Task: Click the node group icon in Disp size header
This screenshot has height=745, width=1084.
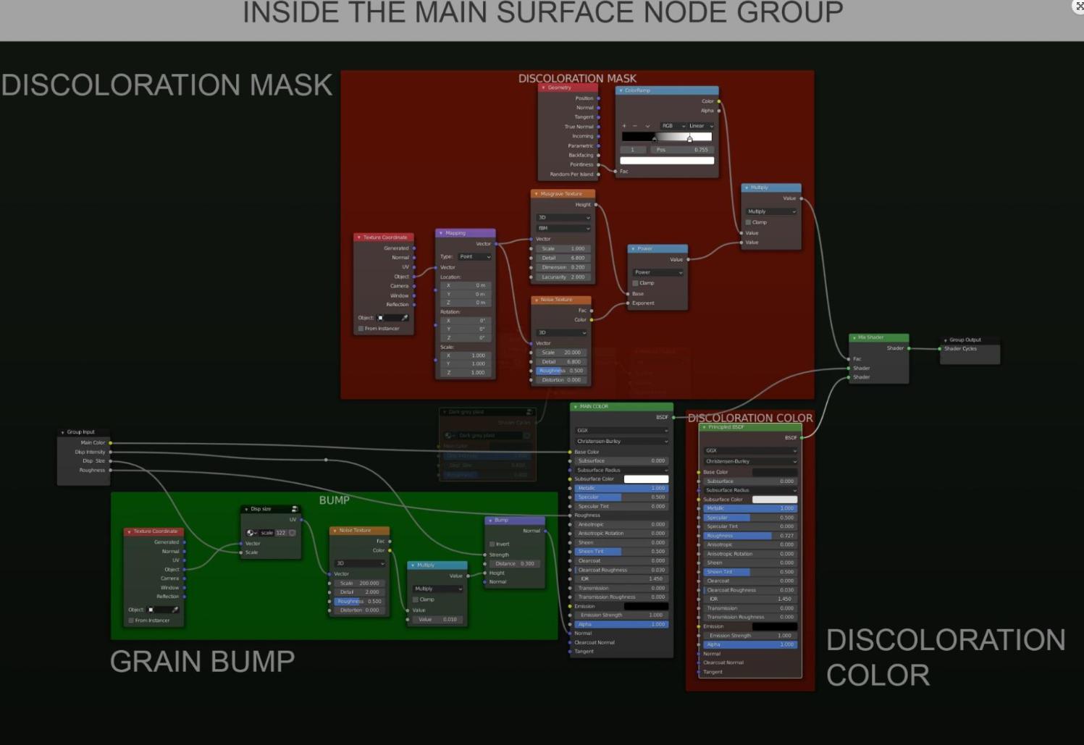Action: [294, 509]
